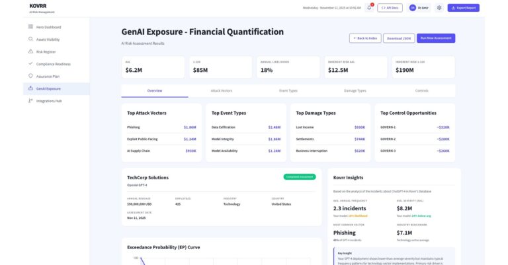Start Run New Assessment
508x265 pixels.
[x=436, y=38]
